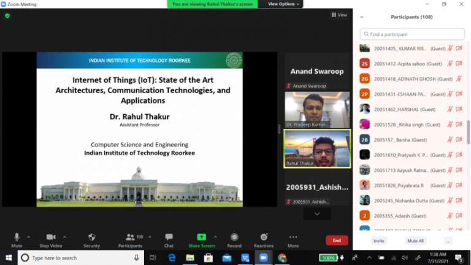Image resolution: width=471 pixels, height=265 pixels.
Task: Select participant 2005245_Nishanka Dutta
Action: (x=411, y=201)
